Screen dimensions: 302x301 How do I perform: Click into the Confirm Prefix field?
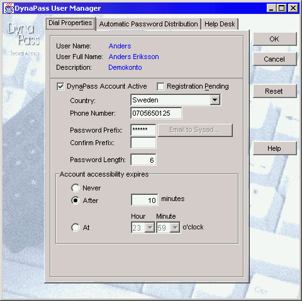click(143, 143)
